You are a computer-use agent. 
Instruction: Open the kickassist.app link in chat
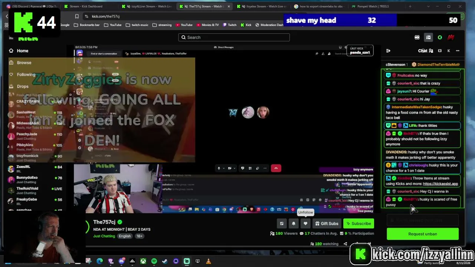point(440,184)
